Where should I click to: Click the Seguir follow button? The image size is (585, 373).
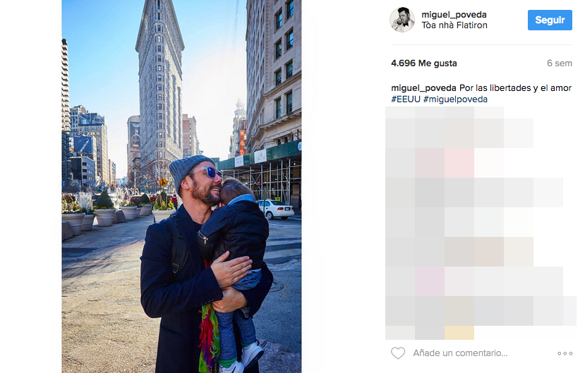pyautogui.click(x=550, y=20)
